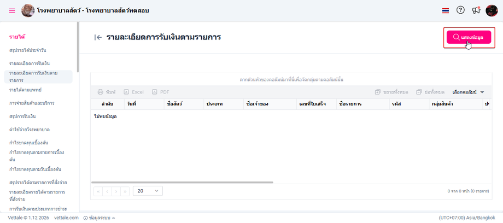Sort by the ประเภท column header
This screenshot has height=223, width=503.
(x=224, y=104)
